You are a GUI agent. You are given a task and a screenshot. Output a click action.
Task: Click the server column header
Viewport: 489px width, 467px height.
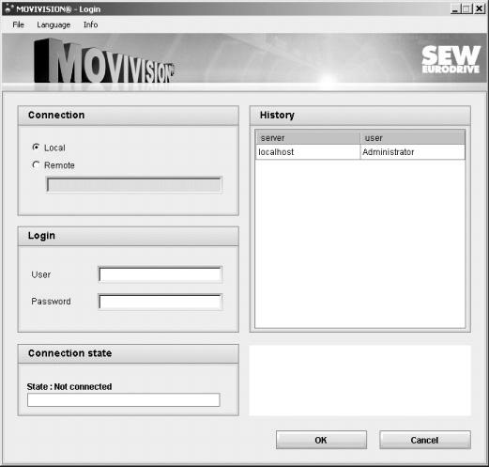(x=308, y=138)
